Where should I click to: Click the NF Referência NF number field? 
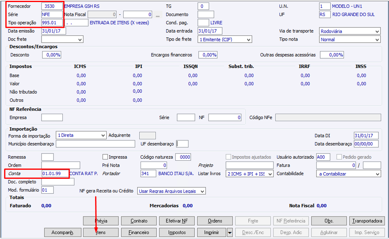click(225, 118)
